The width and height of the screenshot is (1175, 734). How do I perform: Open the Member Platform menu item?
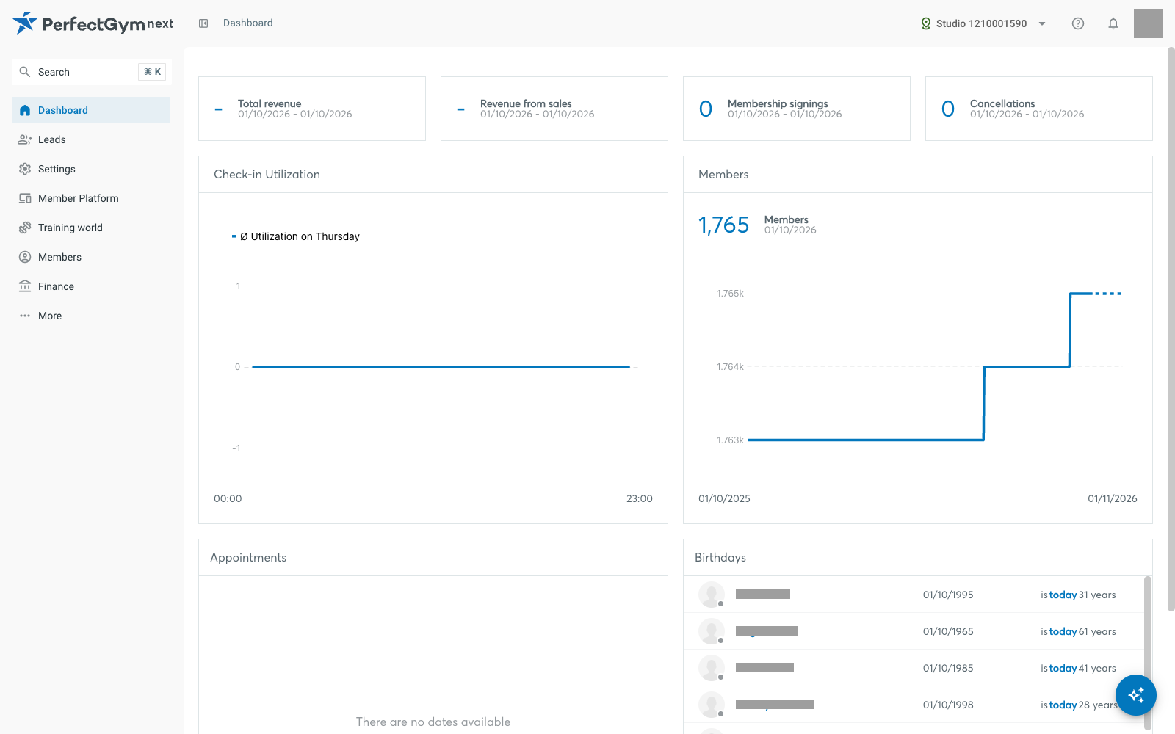91,198
